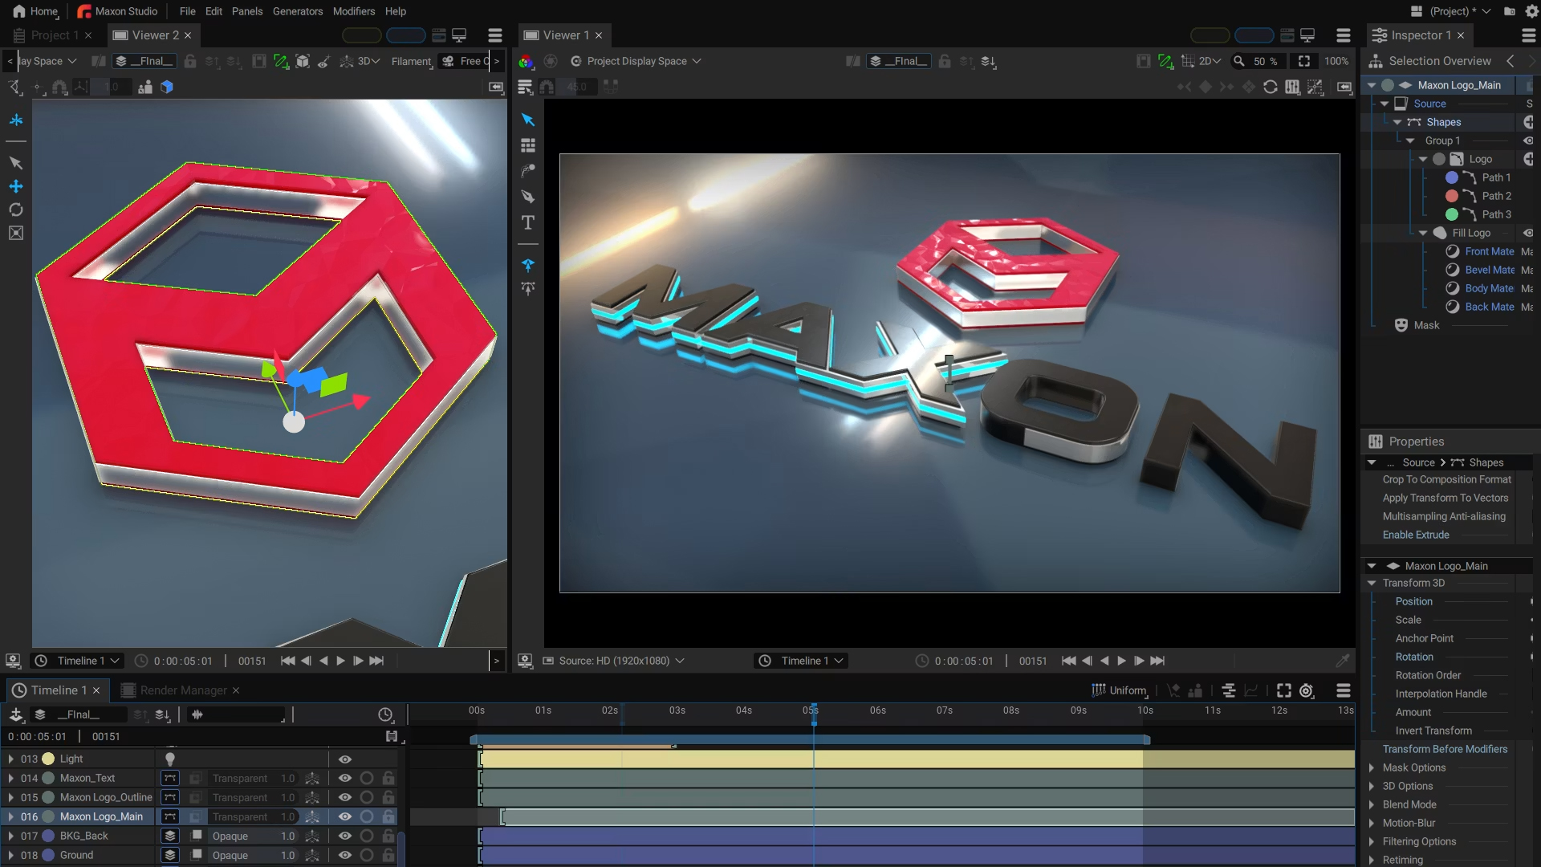Screen dimensions: 1541x867
Task: Click the Source link in Selection Overview
Action: pos(1429,104)
